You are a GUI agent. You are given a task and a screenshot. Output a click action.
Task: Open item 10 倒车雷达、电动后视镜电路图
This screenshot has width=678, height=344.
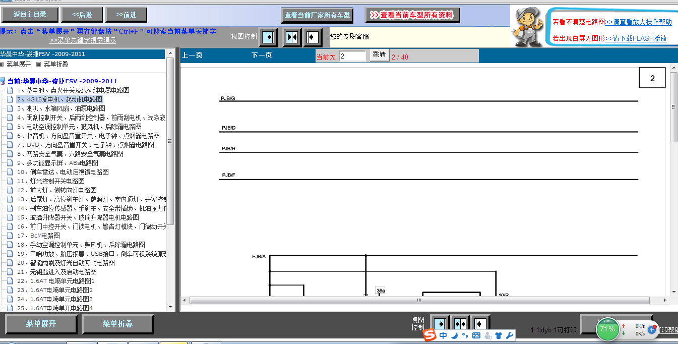coord(63,172)
